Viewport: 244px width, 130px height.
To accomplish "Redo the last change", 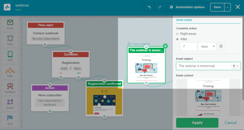I will 160,7.
